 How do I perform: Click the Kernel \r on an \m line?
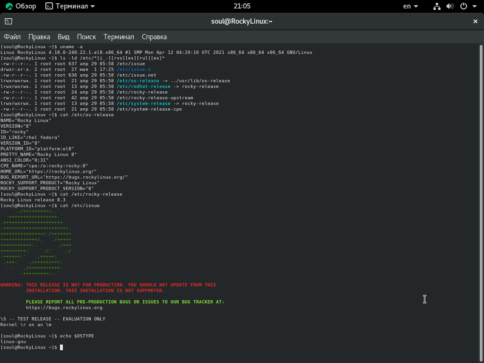26,325
